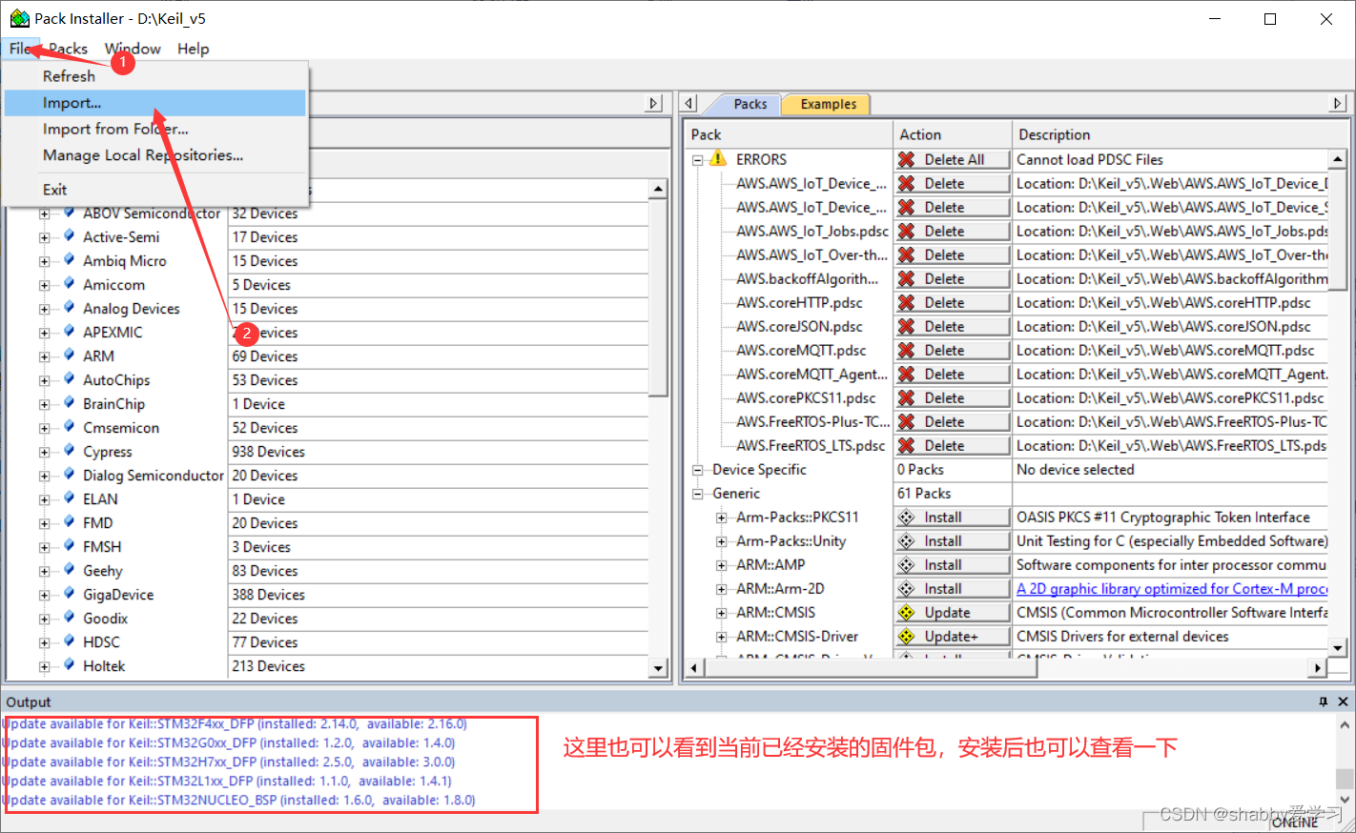Click the ERRORS warning icon
The height and width of the screenshot is (833, 1356).
[718, 159]
